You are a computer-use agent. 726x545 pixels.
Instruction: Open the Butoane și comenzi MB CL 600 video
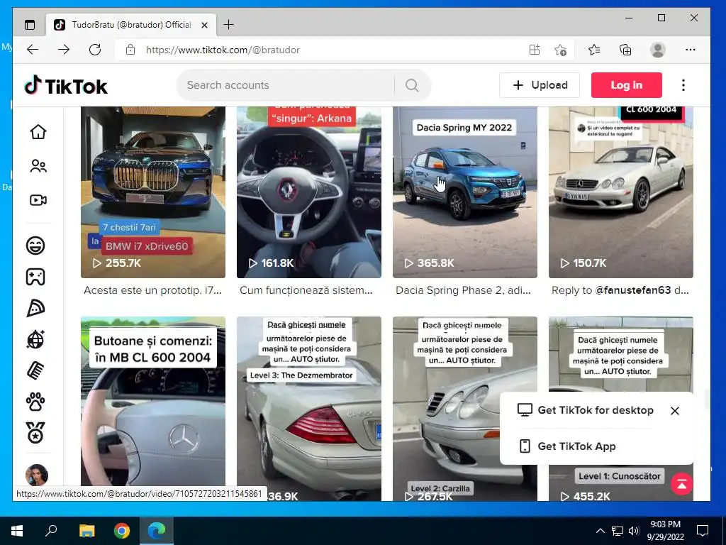point(153,402)
